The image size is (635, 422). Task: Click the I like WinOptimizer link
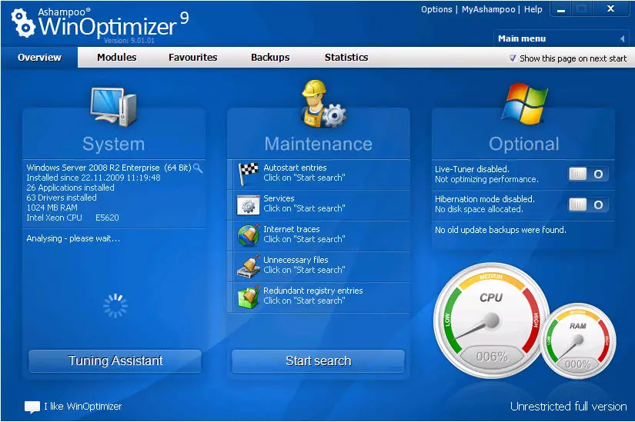click(82, 406)
